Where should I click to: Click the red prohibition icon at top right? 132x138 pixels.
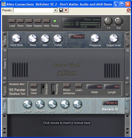point(128,10)
